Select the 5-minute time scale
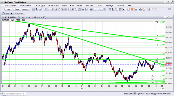 pos(52,9)
